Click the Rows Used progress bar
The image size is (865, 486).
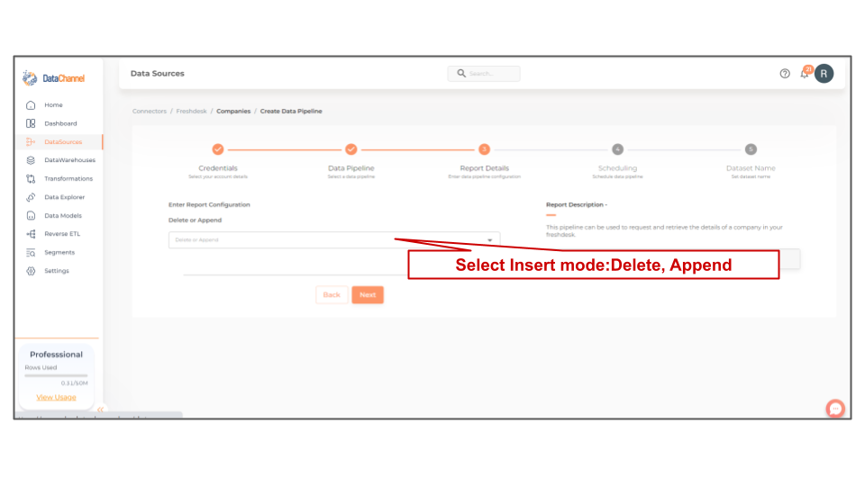(x=56, y=375)
